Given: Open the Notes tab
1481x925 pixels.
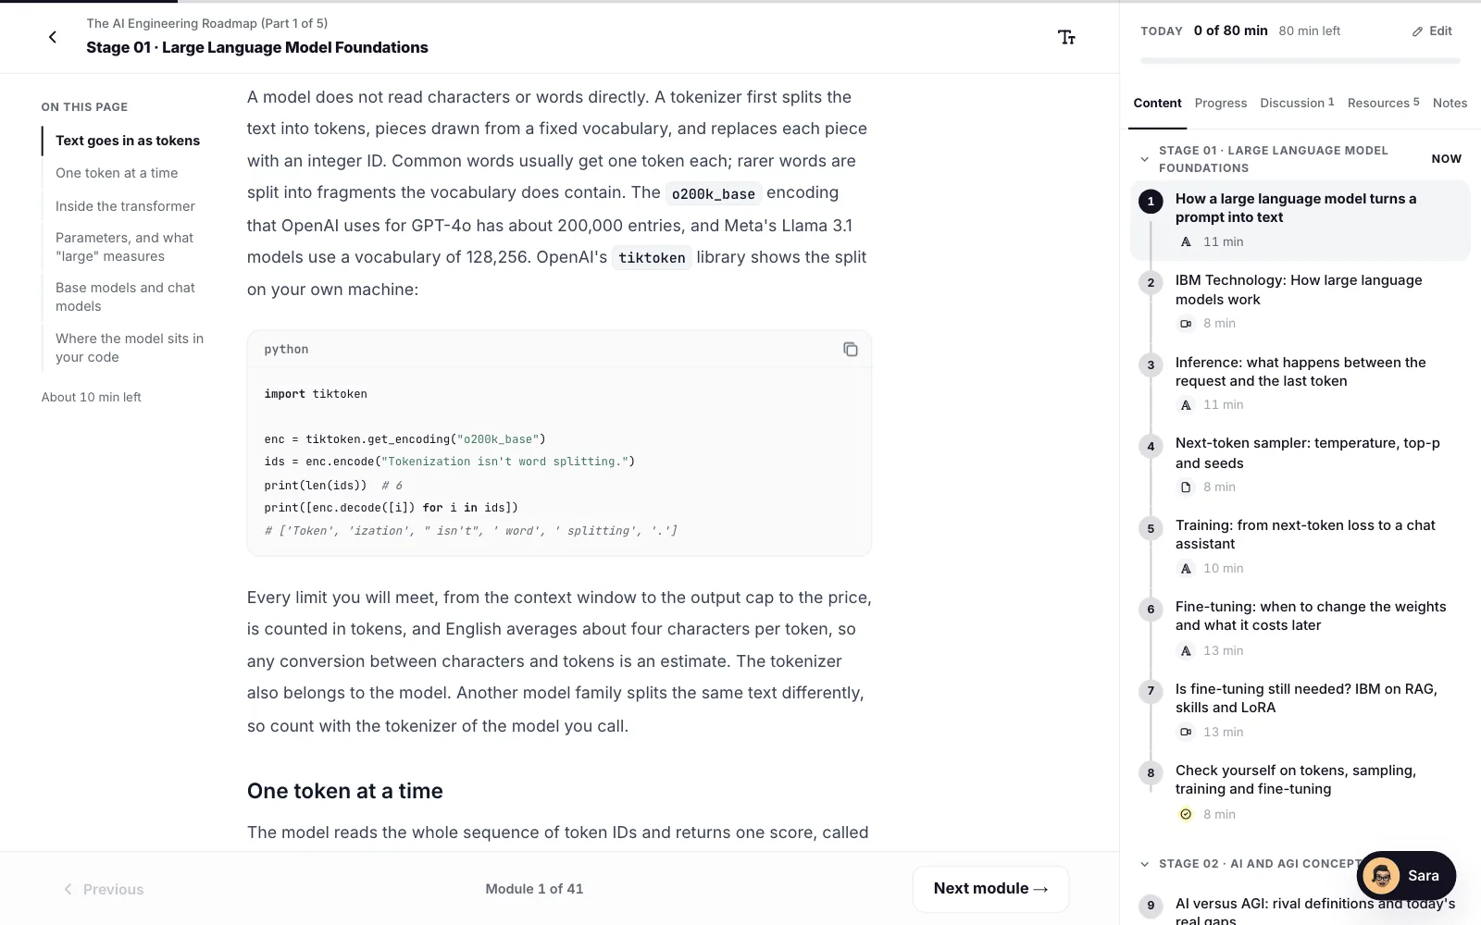Looking at the screenshot, I should click(x=1450, y=103).
